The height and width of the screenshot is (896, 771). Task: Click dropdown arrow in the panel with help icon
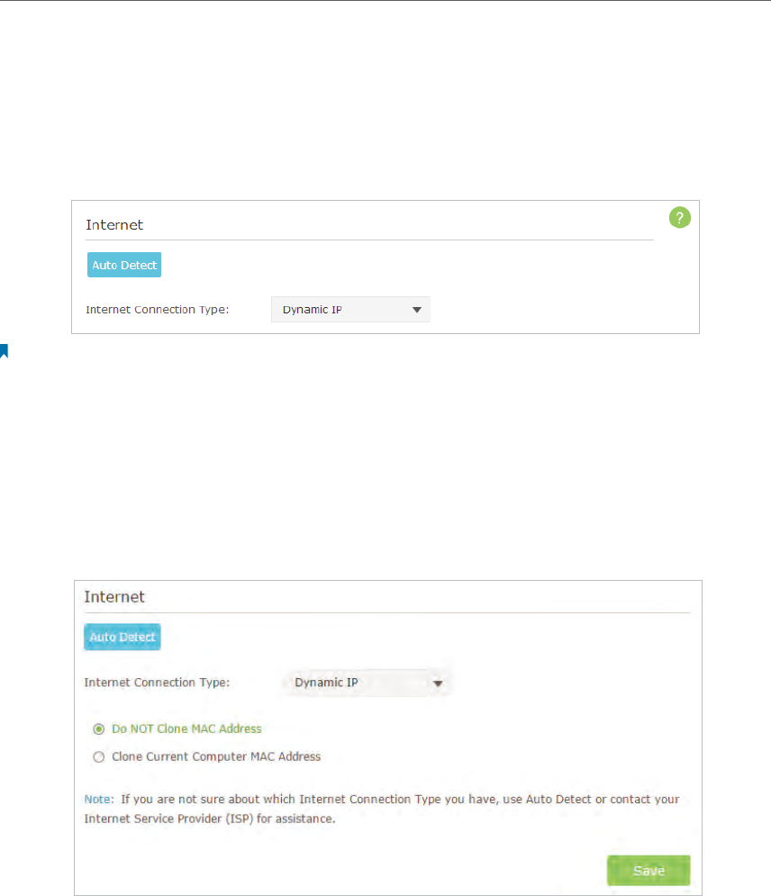click(417, 310)
